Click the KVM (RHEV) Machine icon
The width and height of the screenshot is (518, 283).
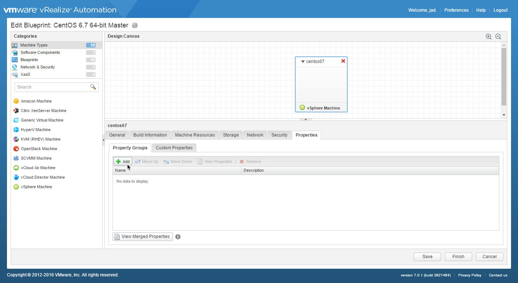pyautogui.click(x=16, y=139)
